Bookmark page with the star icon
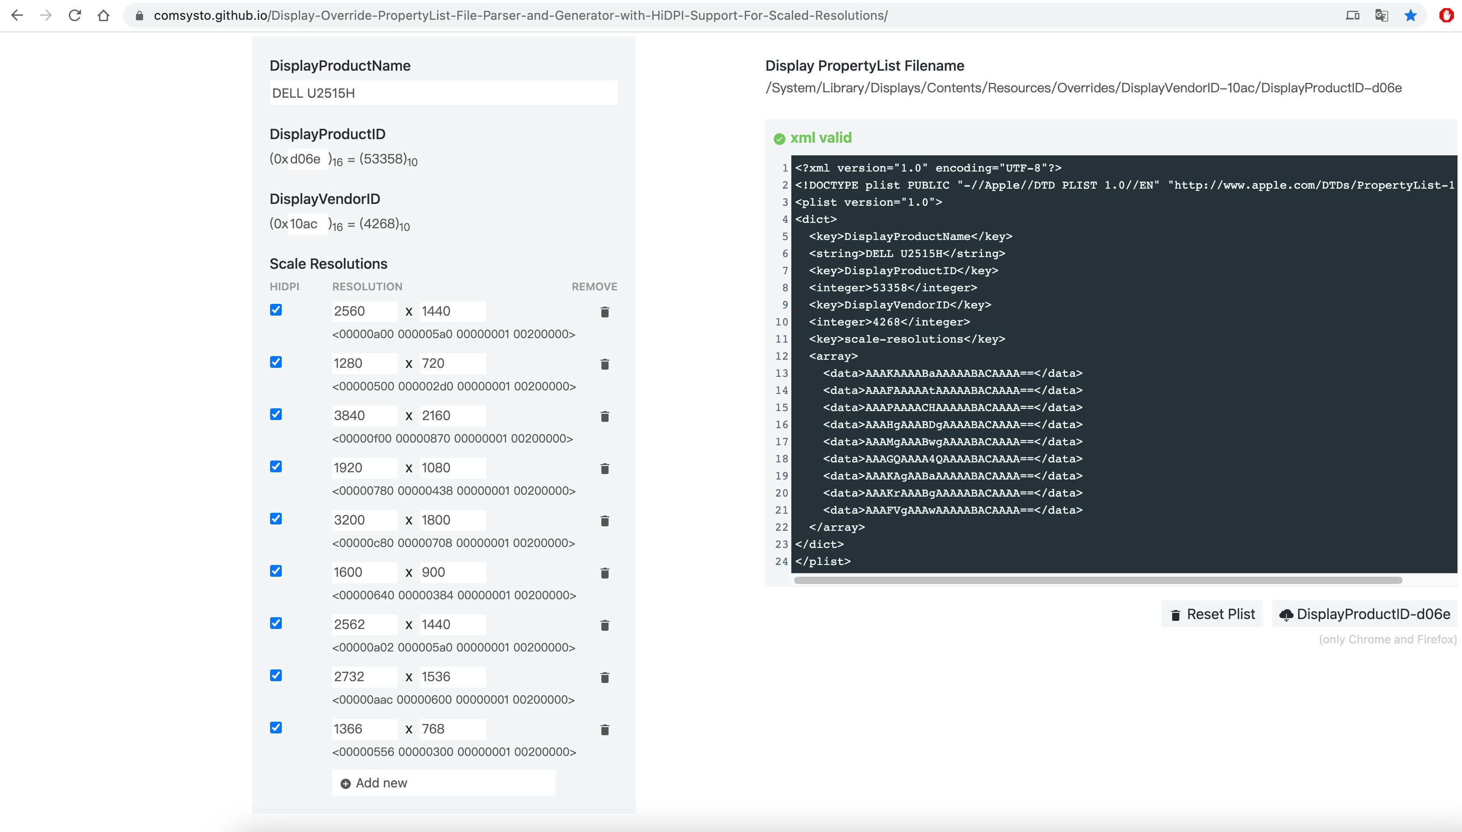 click(x=1410, y=15)
